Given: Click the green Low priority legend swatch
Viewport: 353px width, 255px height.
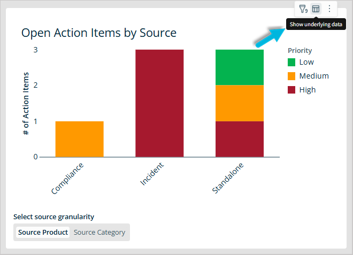Looking at the screenshot, I should click(291, 62).
